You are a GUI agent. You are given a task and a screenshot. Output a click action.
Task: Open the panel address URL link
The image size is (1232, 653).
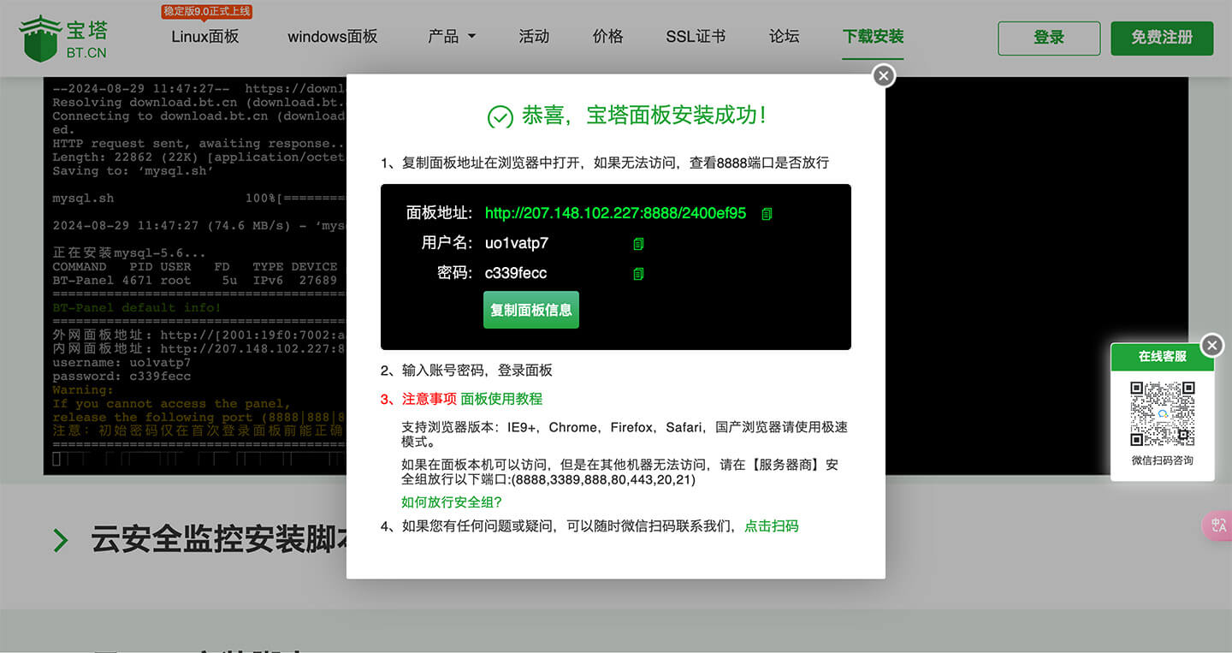(x=615, y=213)
